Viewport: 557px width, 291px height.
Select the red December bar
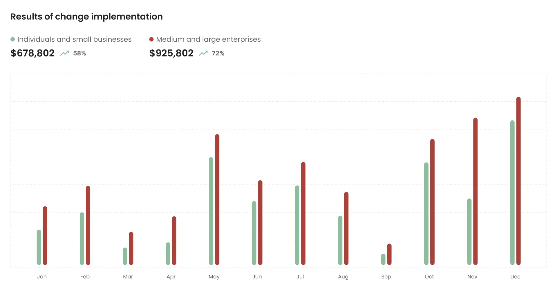pyautogui.click(x=518, y=181)
